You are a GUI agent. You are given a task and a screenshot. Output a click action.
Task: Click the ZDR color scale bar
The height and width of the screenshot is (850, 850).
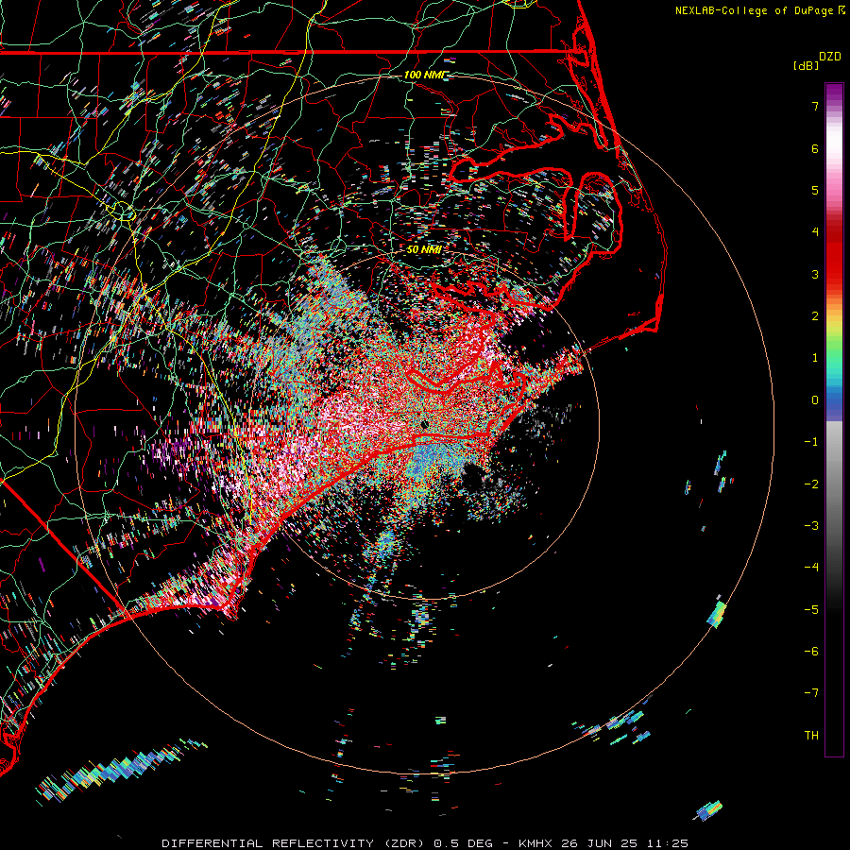(x=834, y=419)
